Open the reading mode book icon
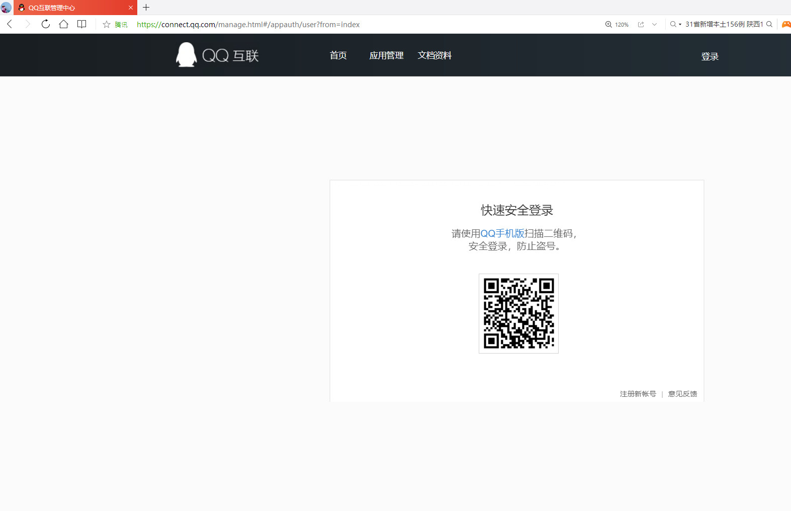Screen dimensions: 791x511 pyautogui.click(x=81, y=24)
